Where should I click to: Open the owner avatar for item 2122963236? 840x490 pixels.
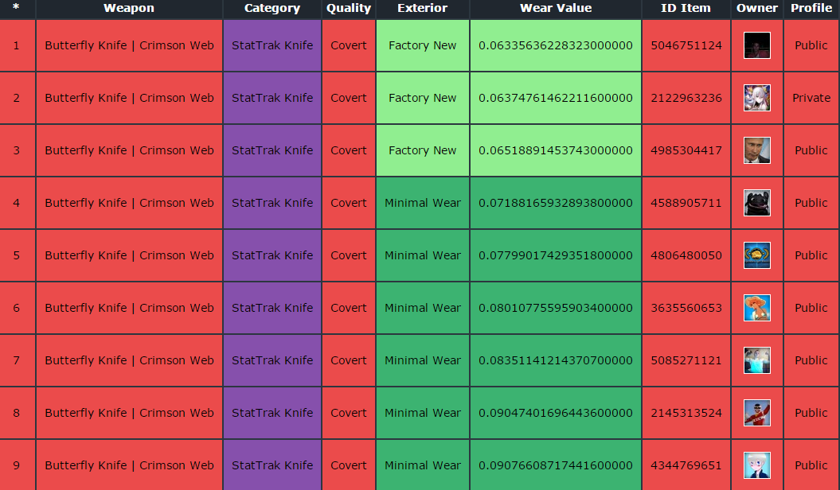(757, 98)
